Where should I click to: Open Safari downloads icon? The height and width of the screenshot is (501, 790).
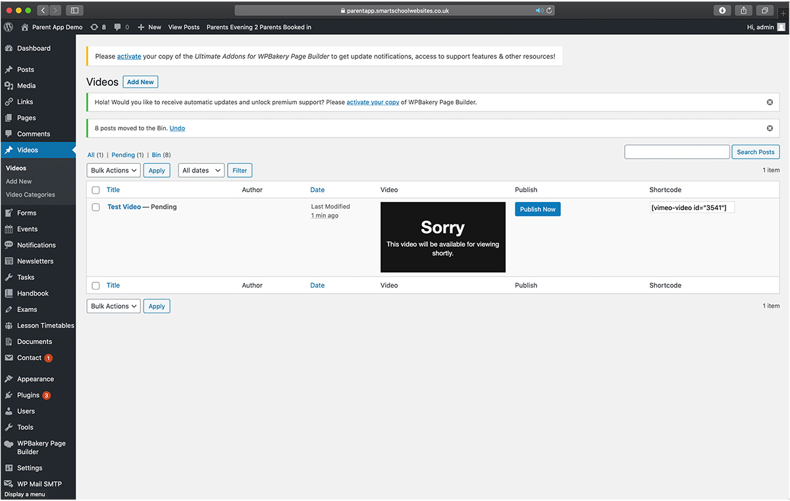point(722,11)
